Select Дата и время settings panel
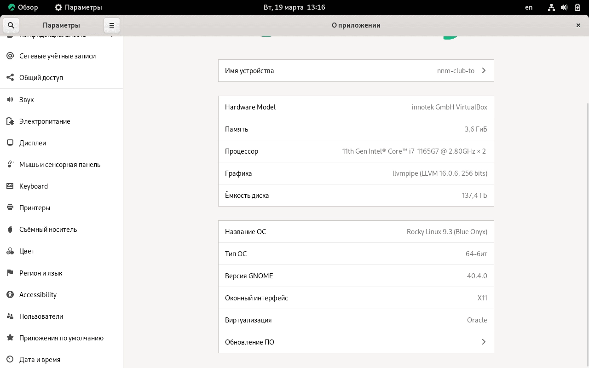Viewport: 589px width, 368px height. (x=62, y=359)
